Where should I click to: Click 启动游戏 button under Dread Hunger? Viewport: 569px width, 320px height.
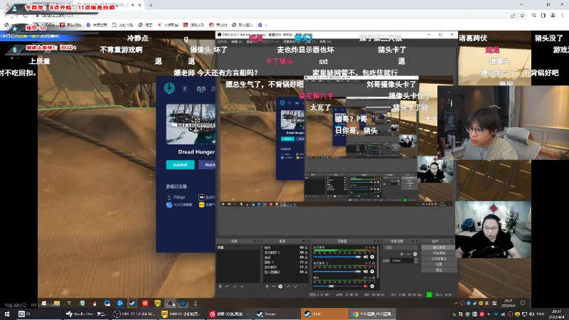[x=181, y=165]
